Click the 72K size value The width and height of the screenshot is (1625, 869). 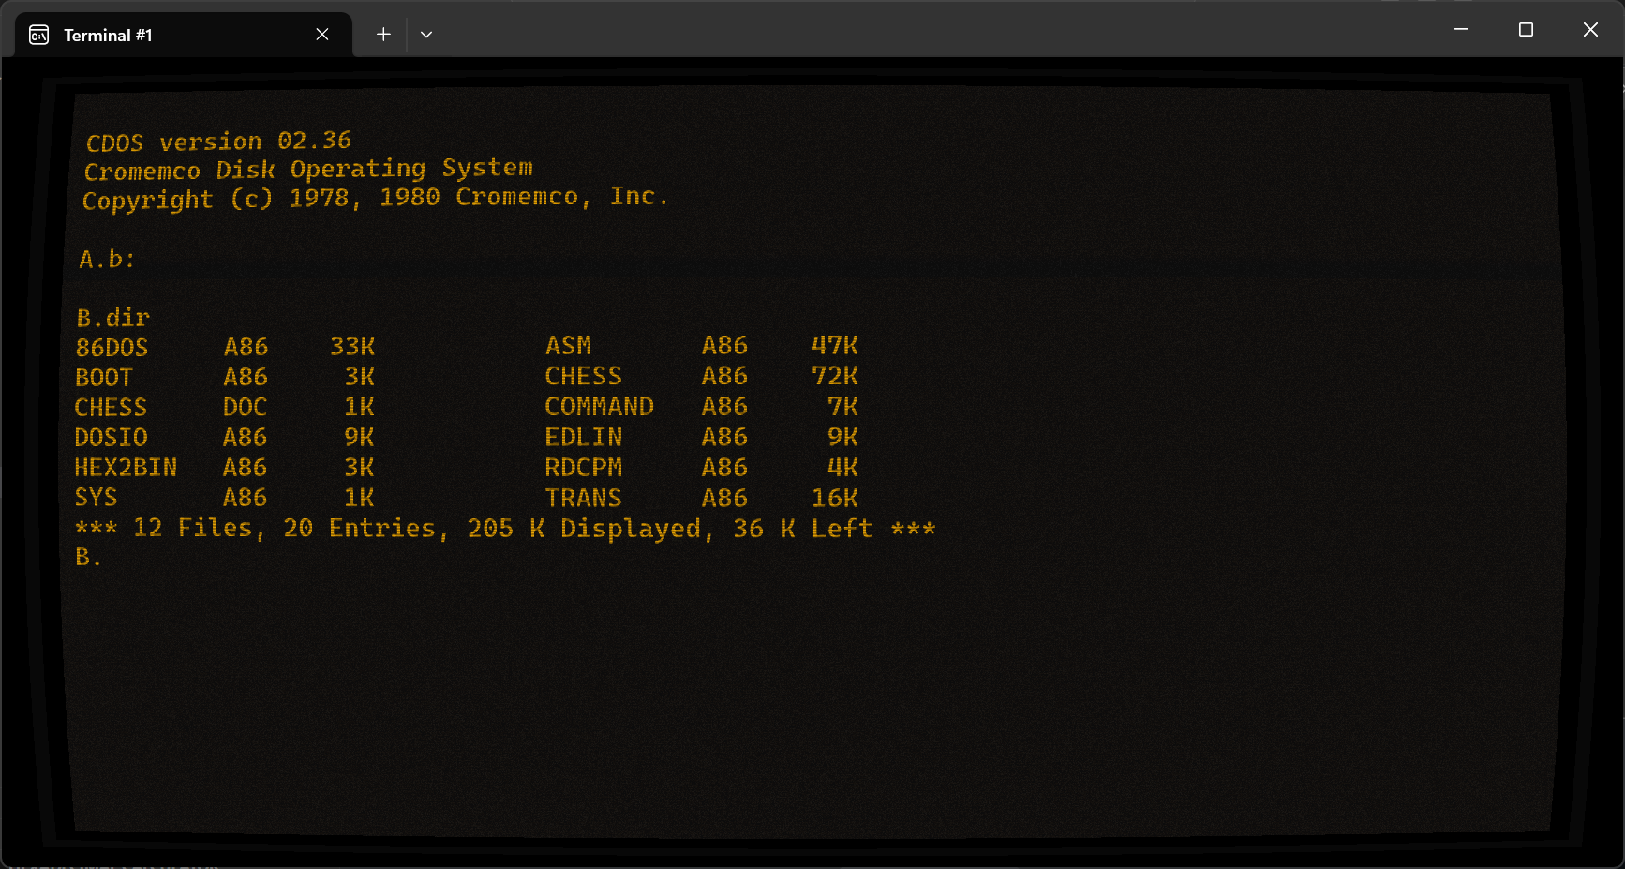click(834, 376)
